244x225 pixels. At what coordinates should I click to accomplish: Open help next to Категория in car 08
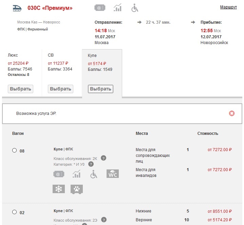pos(91,164)
